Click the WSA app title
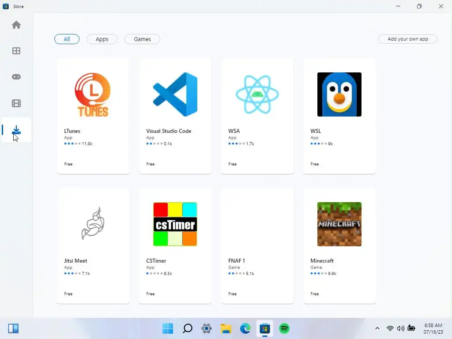 click(234, 131)
